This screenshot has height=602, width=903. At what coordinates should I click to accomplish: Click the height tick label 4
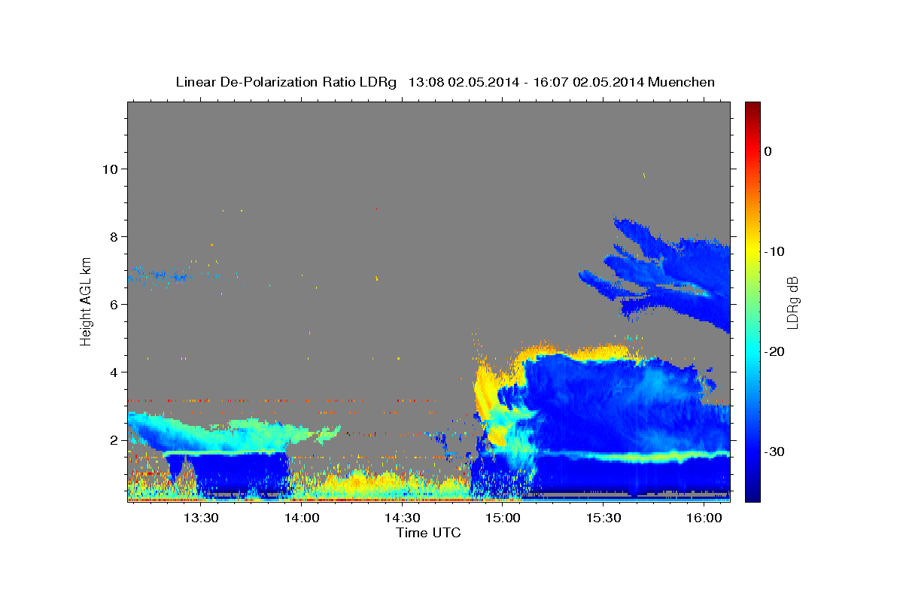(115, 372)
